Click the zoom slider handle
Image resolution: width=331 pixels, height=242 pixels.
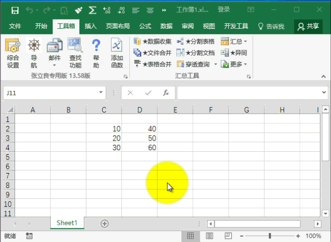[270, 236]
